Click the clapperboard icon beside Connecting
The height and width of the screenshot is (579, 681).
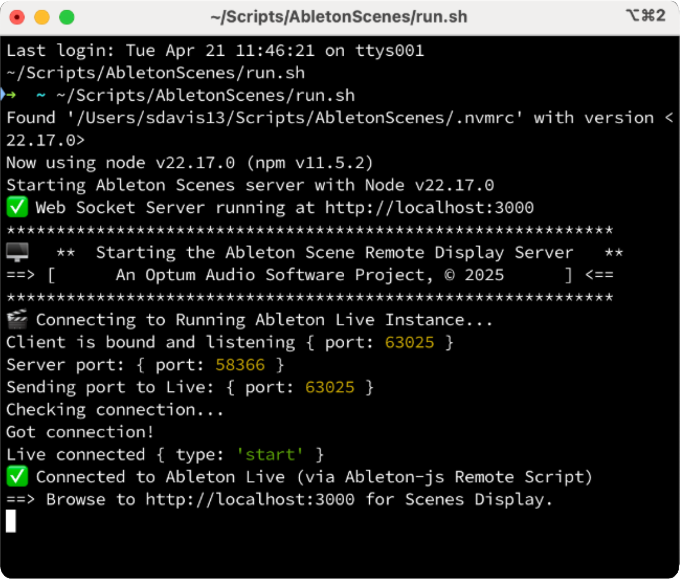coord(18,319)
